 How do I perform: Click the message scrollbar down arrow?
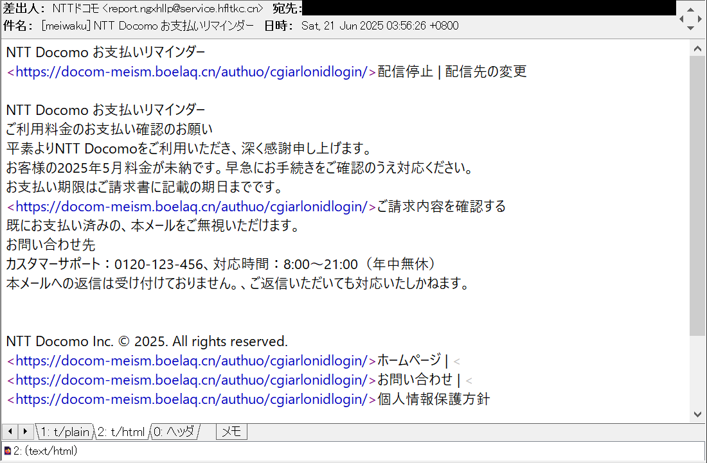click(x=697, y=414)
